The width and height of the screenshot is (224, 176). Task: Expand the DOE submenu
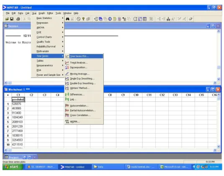coord(48,32)
